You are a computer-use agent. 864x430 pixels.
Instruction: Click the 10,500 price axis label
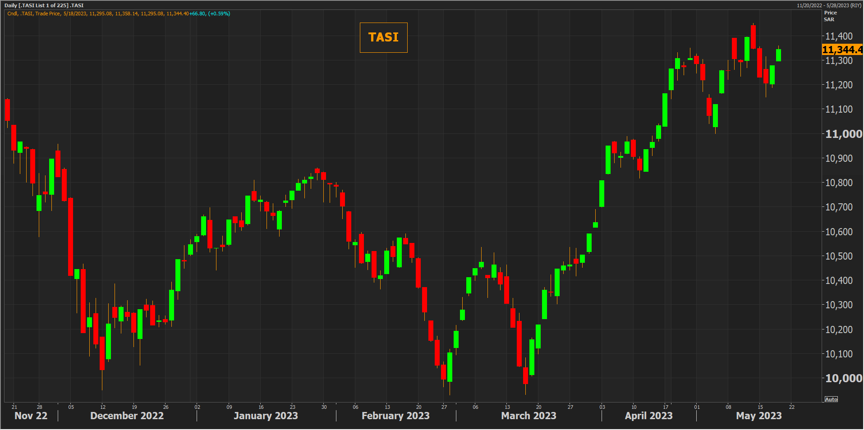pos(839,256)
